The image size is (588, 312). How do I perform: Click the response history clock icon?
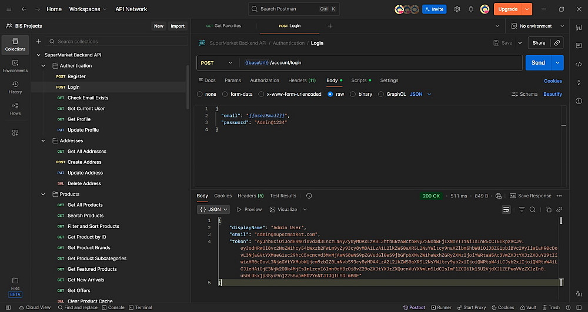(x=309, y=196)
